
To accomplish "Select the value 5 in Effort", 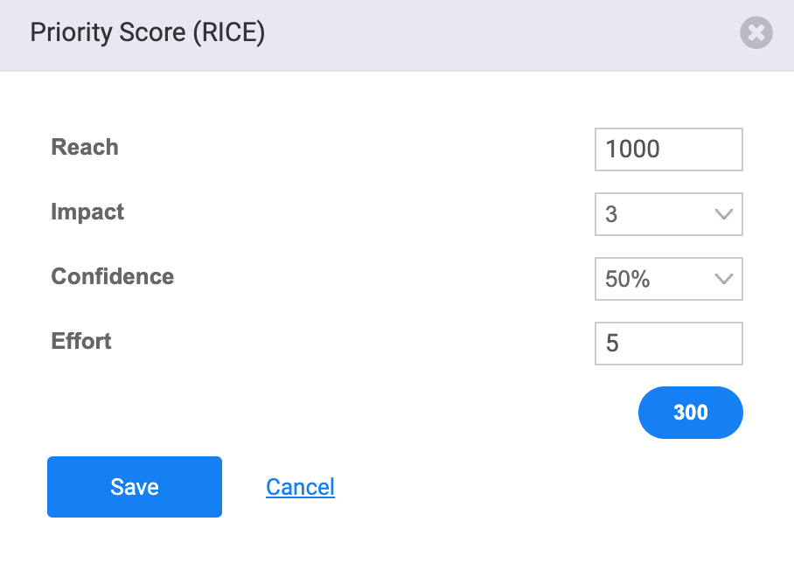I will pos(612,344).
